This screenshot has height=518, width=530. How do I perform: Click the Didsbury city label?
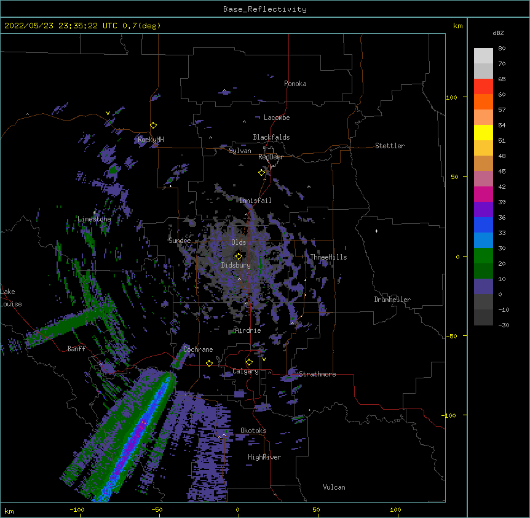pos(236,265)
